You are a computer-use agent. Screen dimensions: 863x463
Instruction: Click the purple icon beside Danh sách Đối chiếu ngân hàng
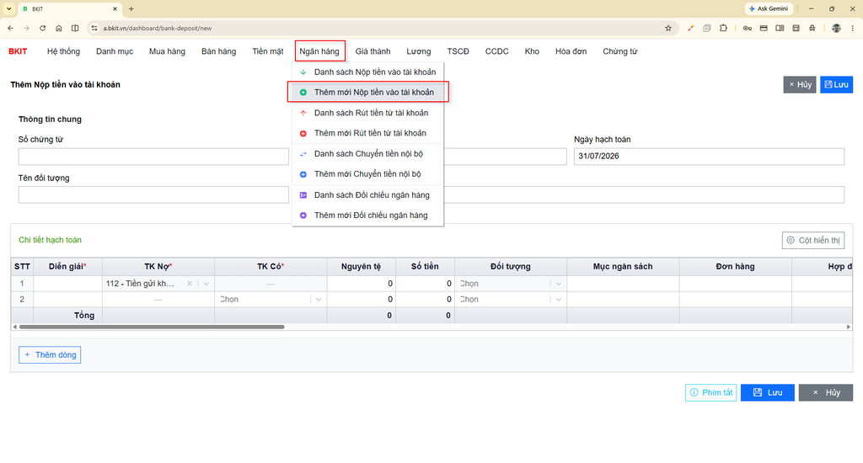pyautogui.click(x=303, y=195)
